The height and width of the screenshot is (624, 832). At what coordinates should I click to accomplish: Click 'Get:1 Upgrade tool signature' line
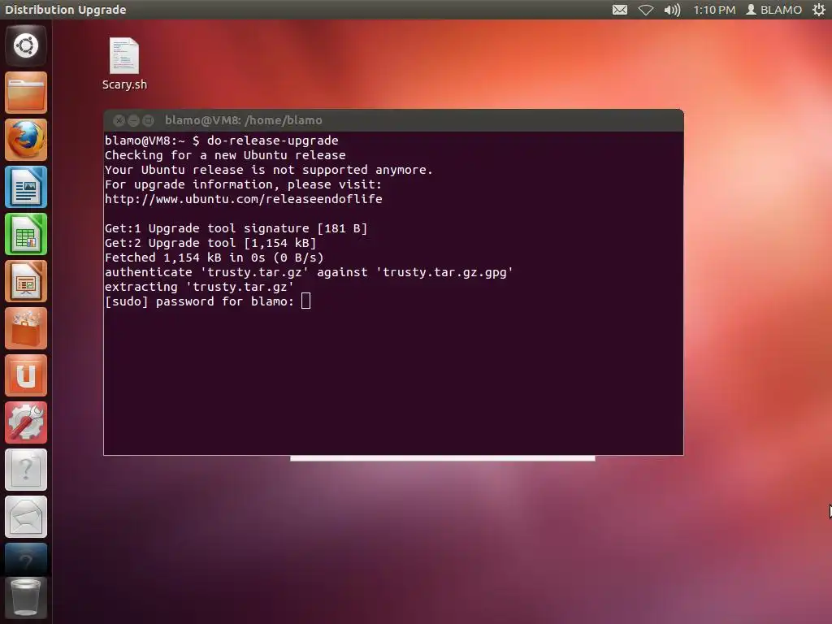click(236, 228)
